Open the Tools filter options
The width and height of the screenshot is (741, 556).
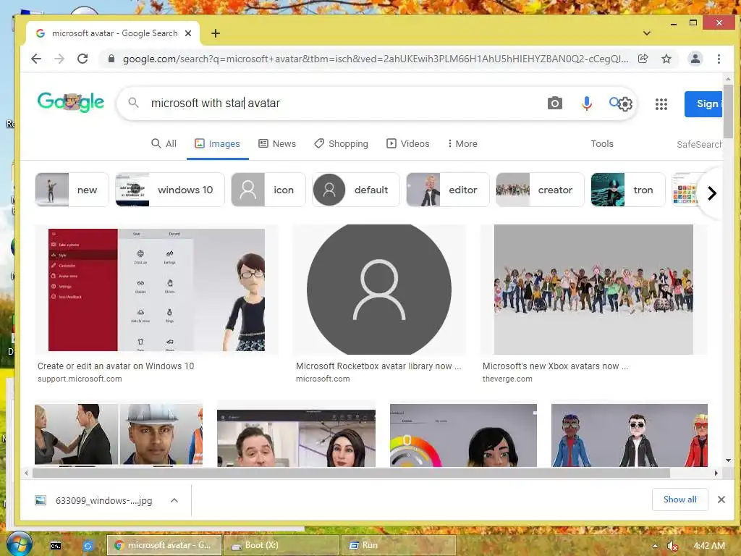(x=602, y=143)
